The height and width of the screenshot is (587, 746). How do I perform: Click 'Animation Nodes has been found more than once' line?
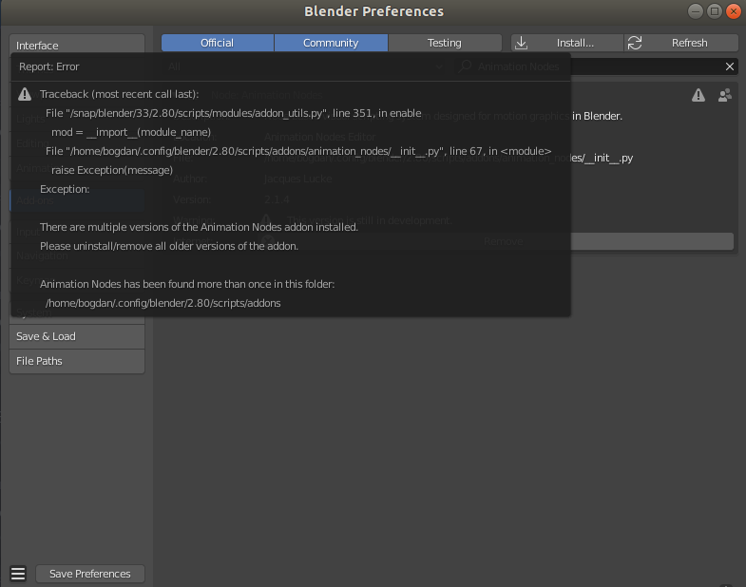pos(187,284)
